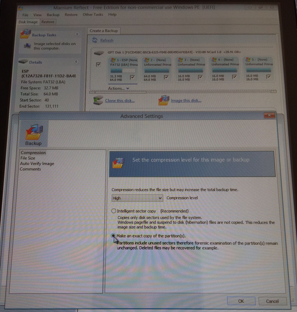Uncheck partition 1 ESP checkbox
This screenshot has height=312, width=297.
132,77
